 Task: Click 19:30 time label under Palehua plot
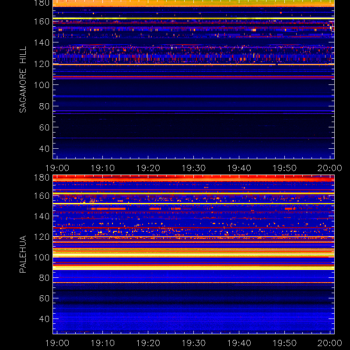tap(193, 343)
